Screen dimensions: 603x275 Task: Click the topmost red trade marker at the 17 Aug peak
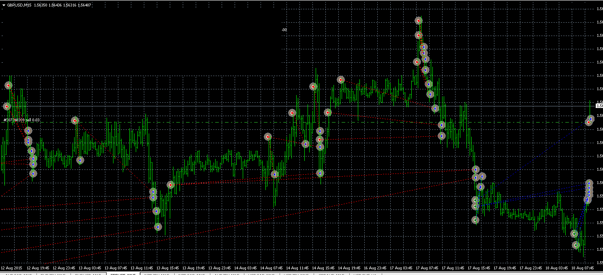pyautogui.click(x=419, y=21)
